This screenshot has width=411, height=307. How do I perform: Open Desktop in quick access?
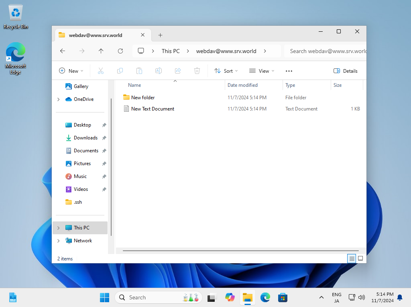[82, 125]
